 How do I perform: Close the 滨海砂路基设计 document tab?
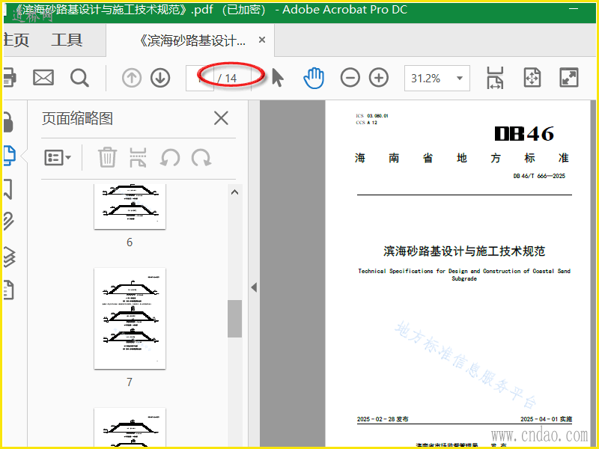(262, 40)
